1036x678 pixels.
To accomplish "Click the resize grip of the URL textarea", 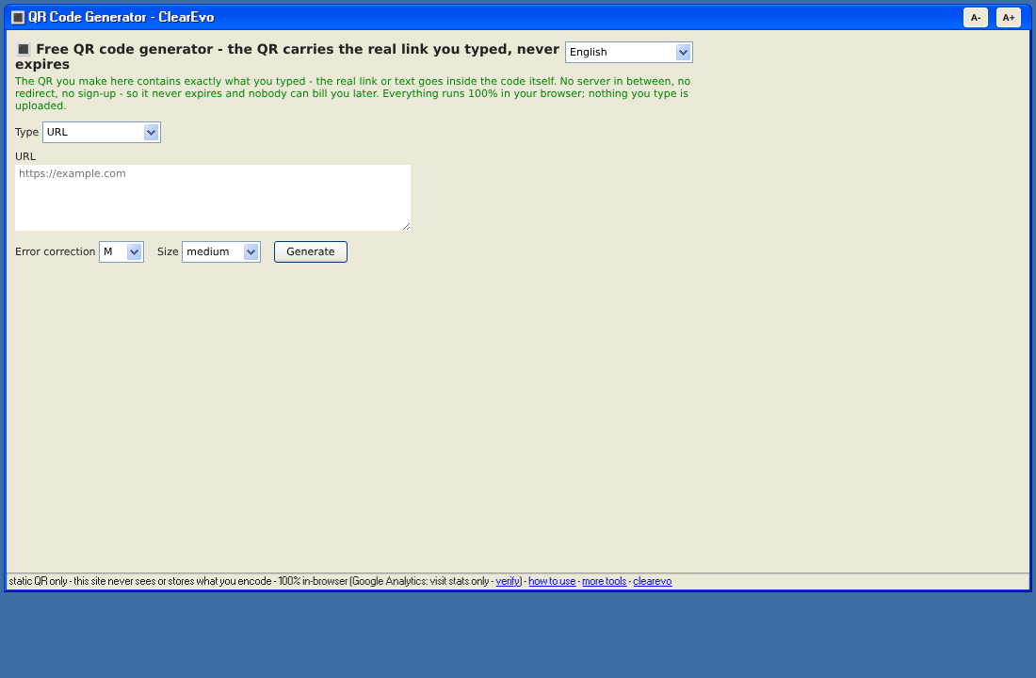I will pyautogui.click(x=406, y=226).
